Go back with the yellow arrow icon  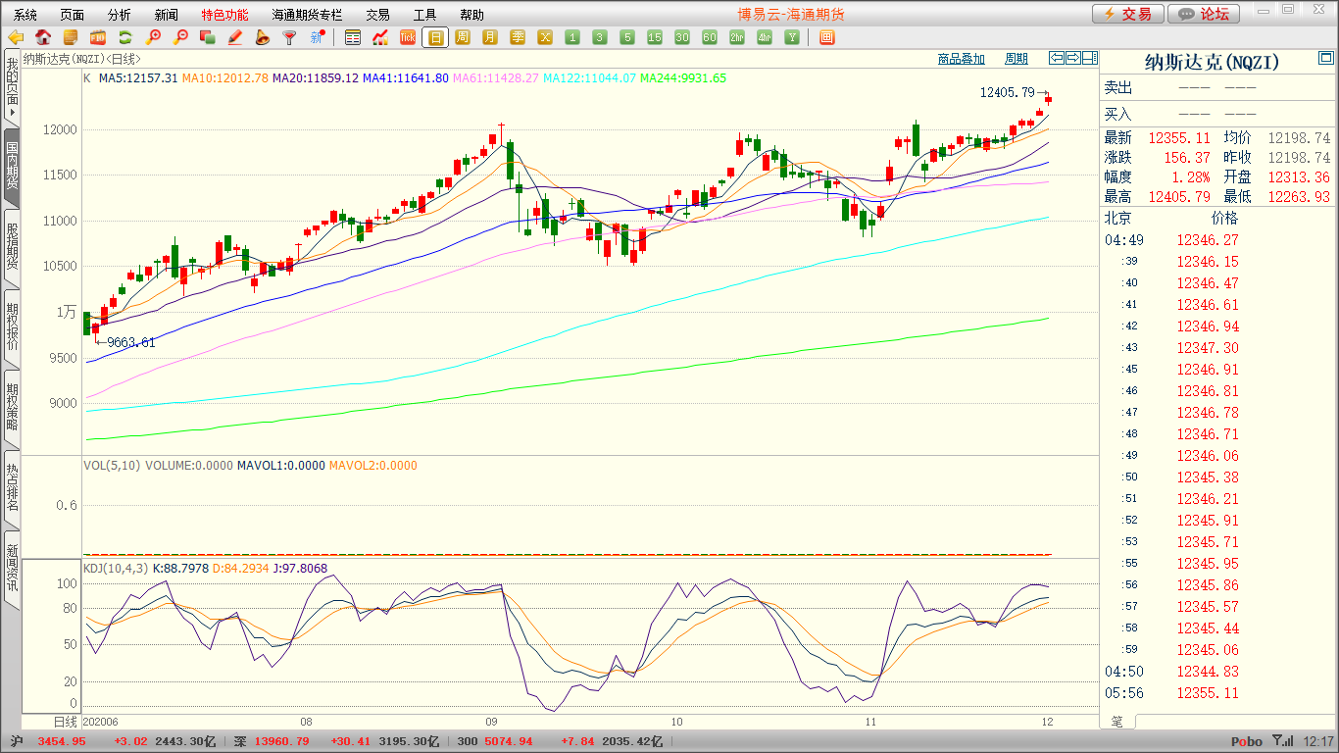[x=16, y=37]
